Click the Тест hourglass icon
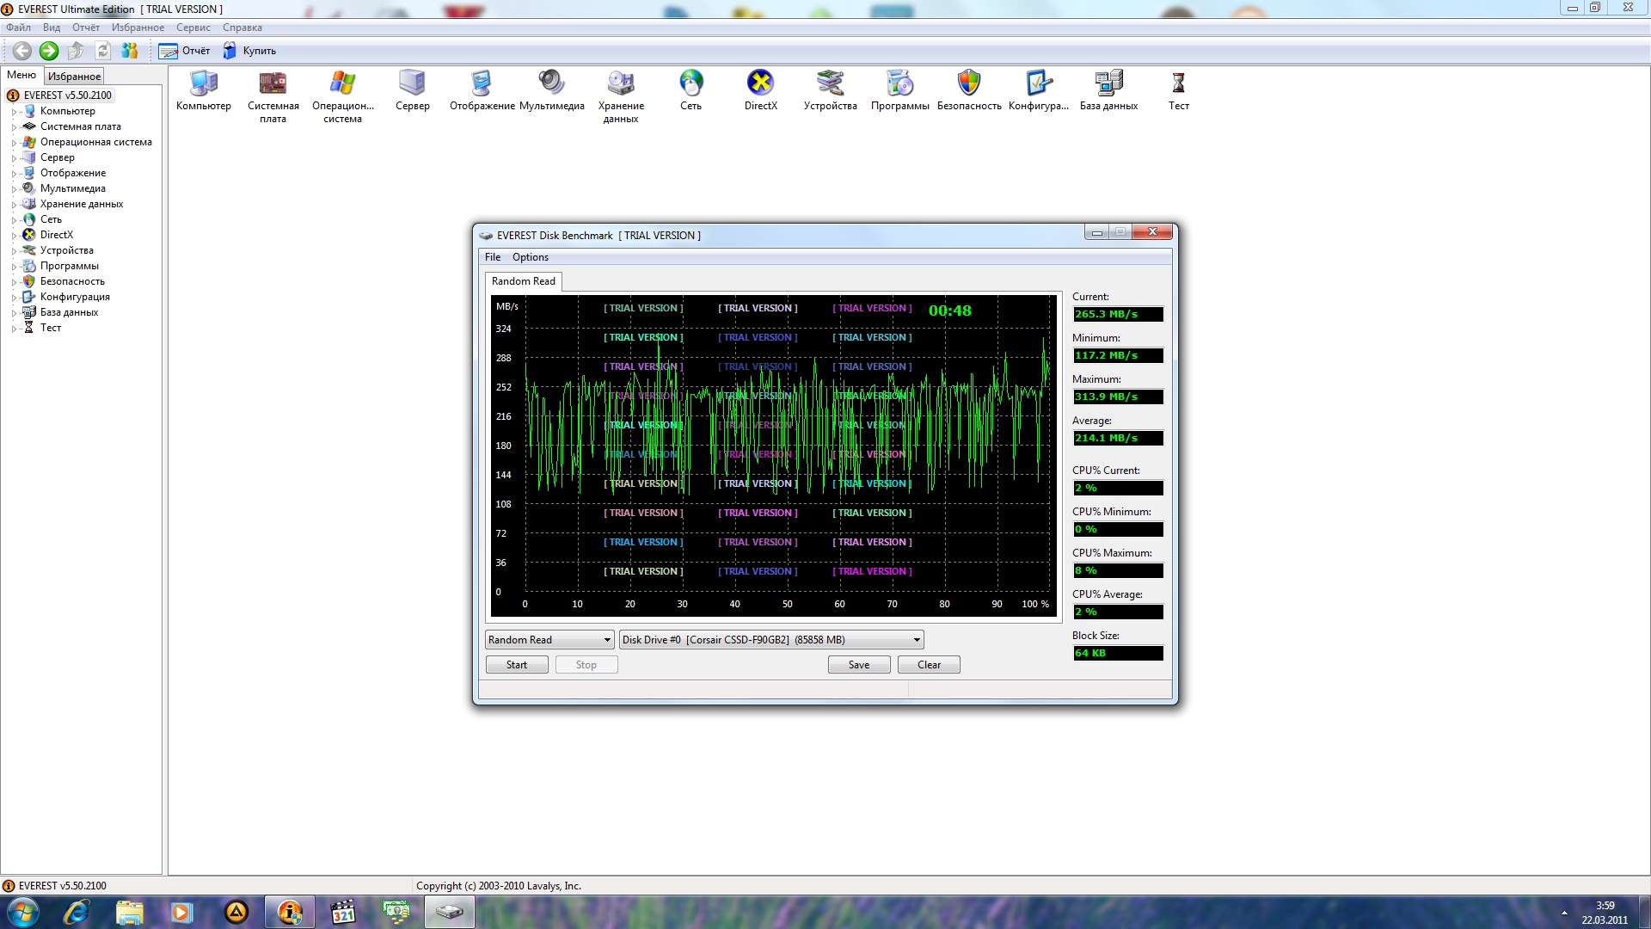The height and width of the screenshot is (929, 1651). 1178,84
